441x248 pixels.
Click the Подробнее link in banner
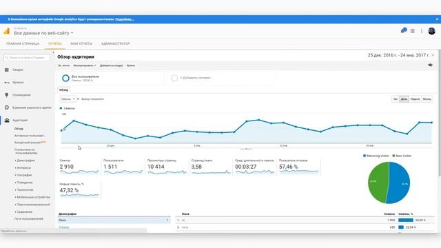click(124, 19)
